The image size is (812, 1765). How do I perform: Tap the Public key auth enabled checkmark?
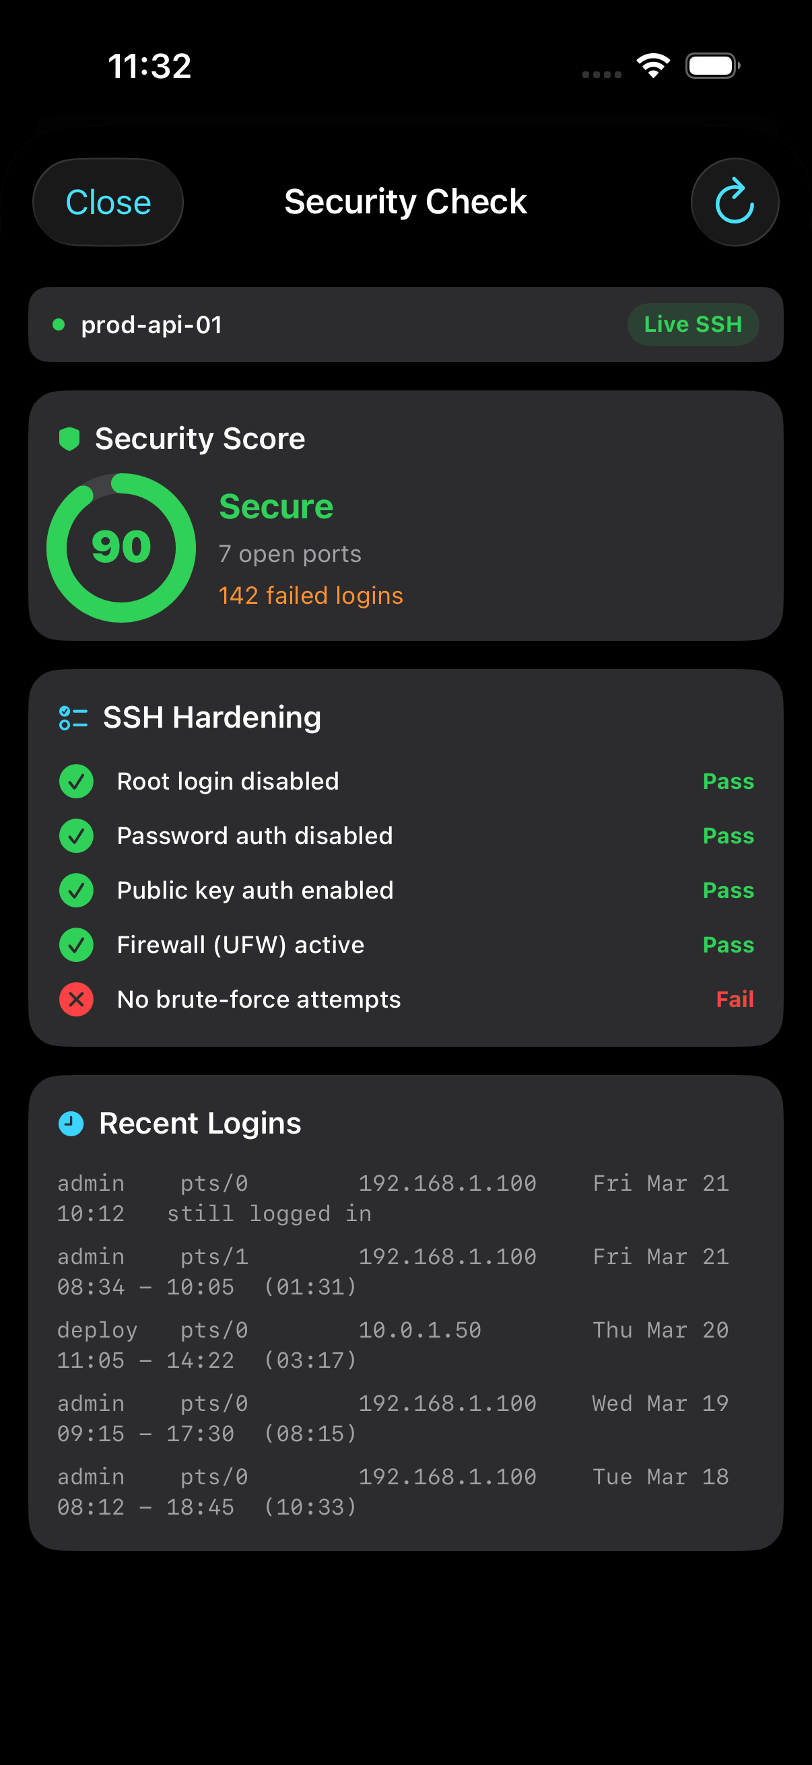tap(76, 890)
